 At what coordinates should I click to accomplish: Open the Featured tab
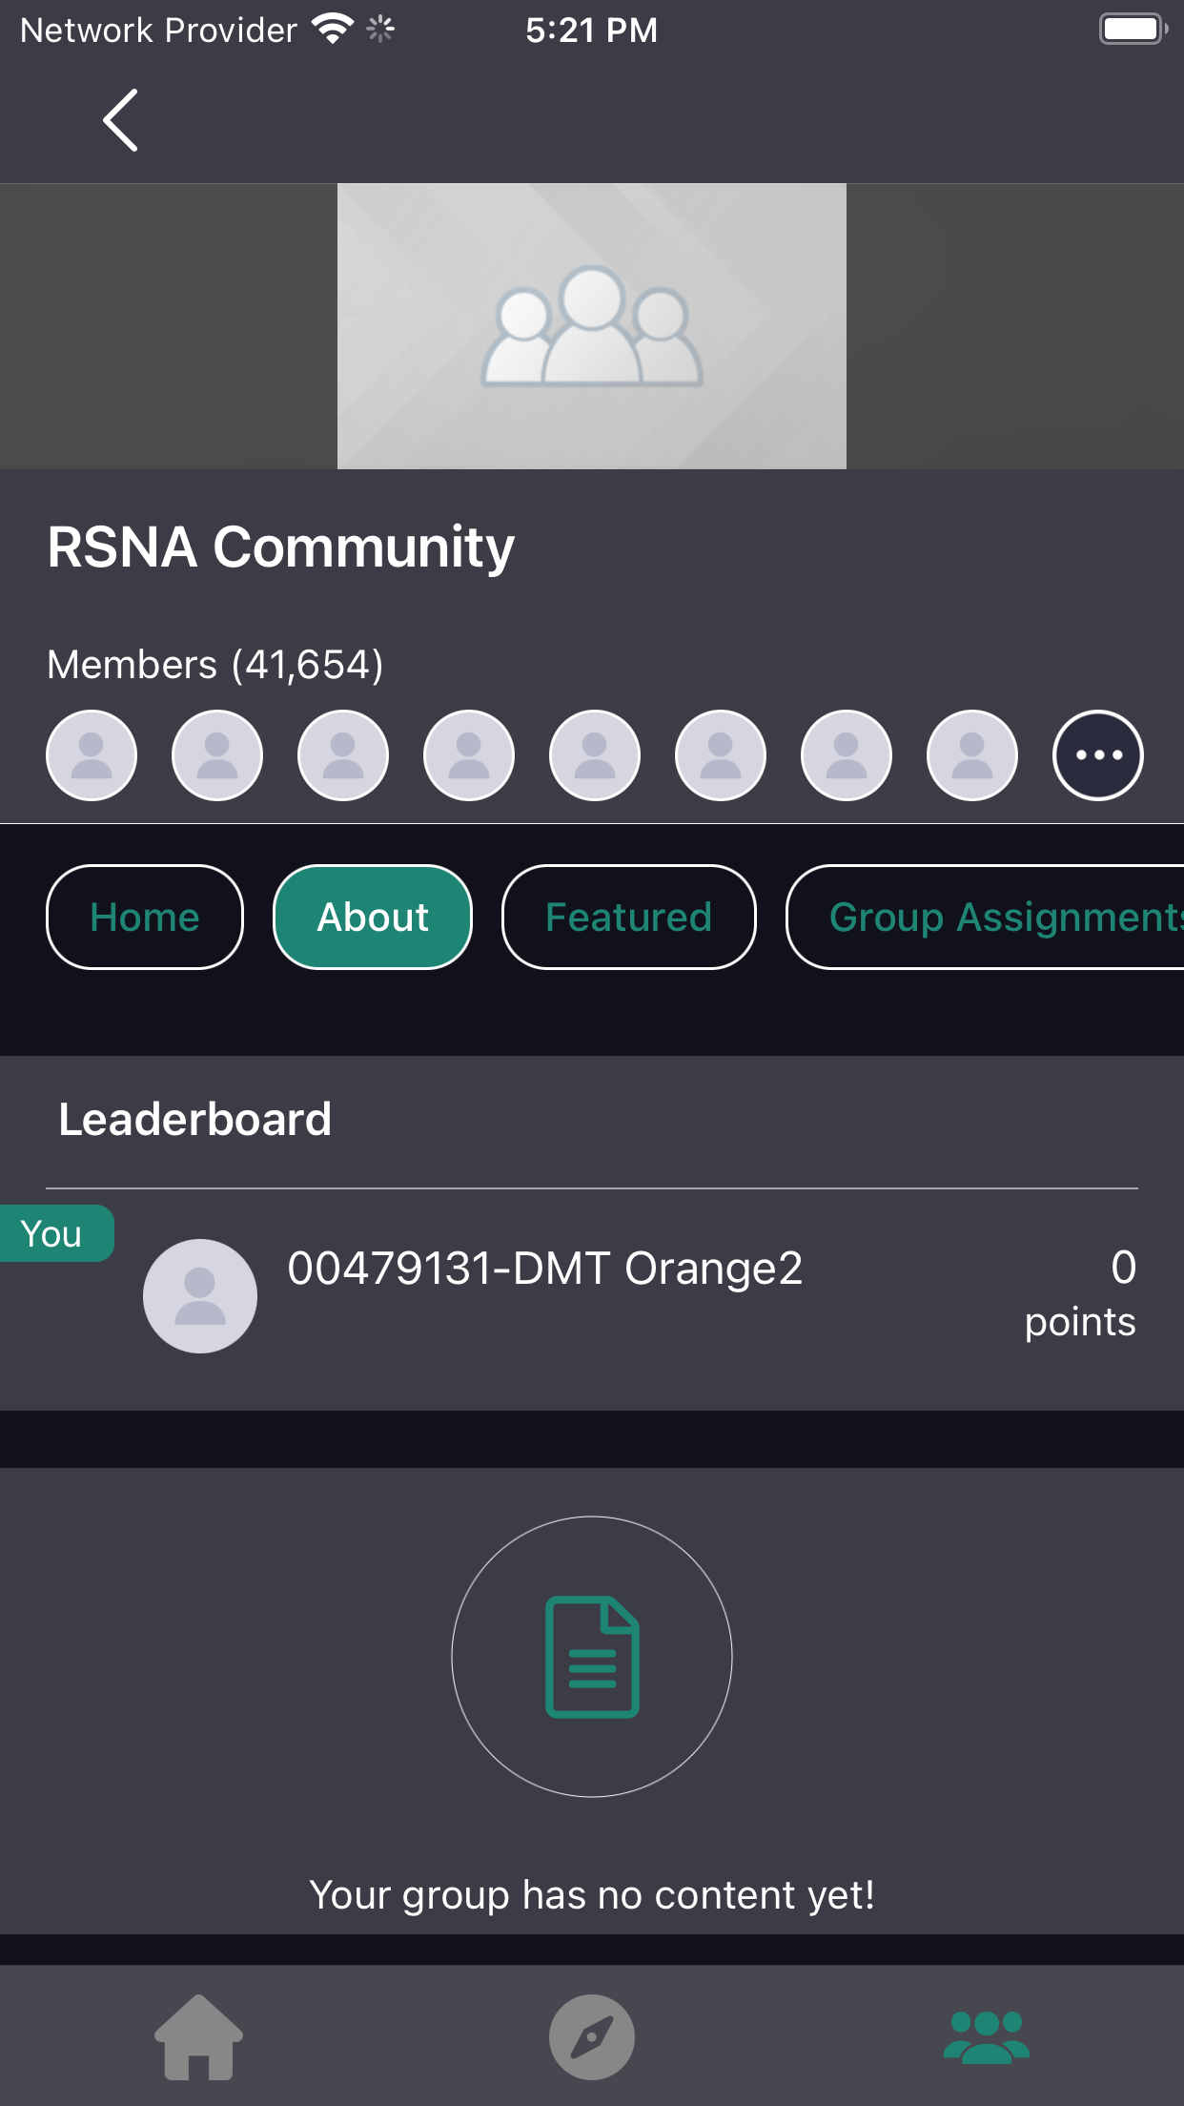tap(628, 918)
